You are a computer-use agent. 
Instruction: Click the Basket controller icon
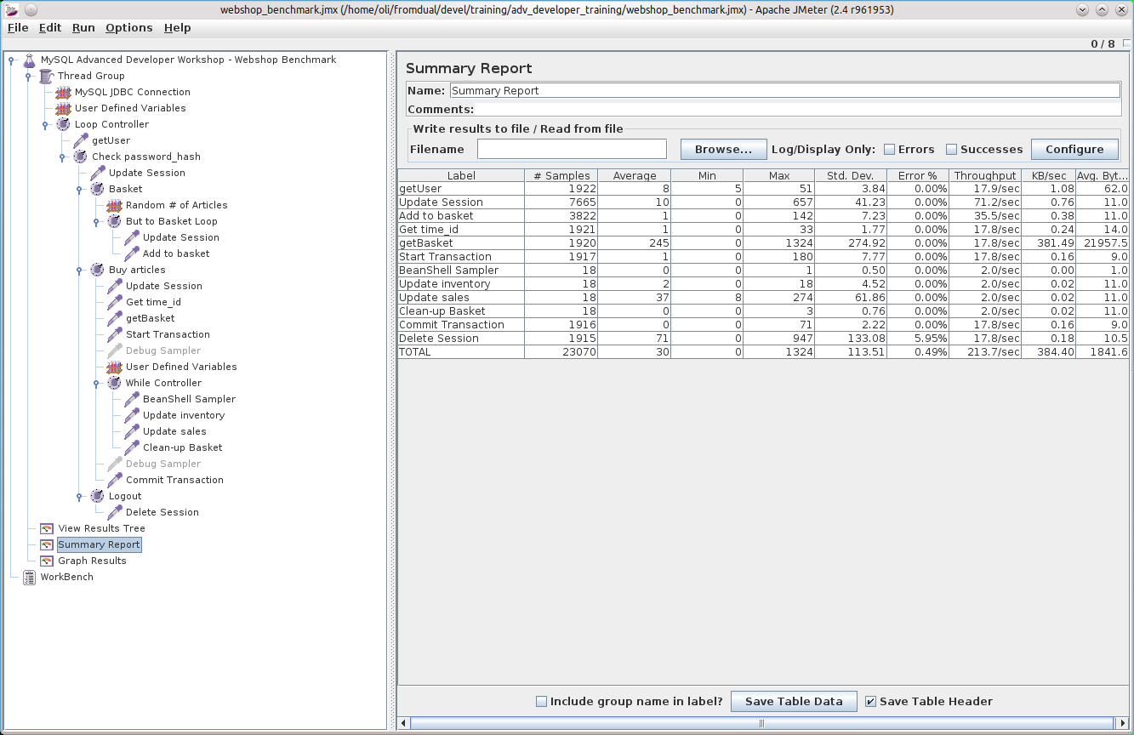(98, 189)
